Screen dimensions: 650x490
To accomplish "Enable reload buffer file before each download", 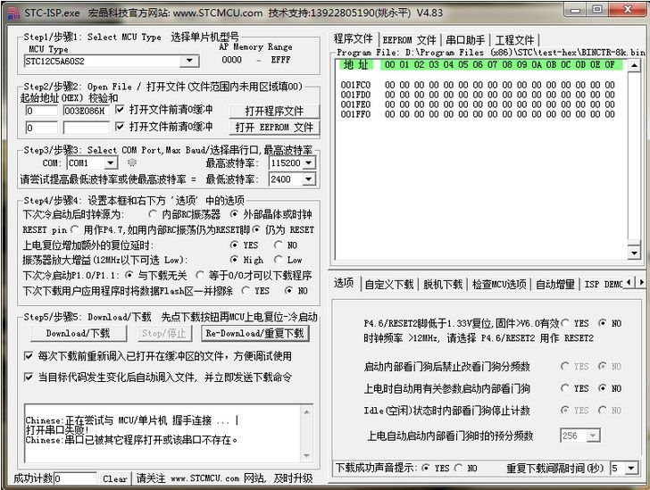I will (29, 355).
